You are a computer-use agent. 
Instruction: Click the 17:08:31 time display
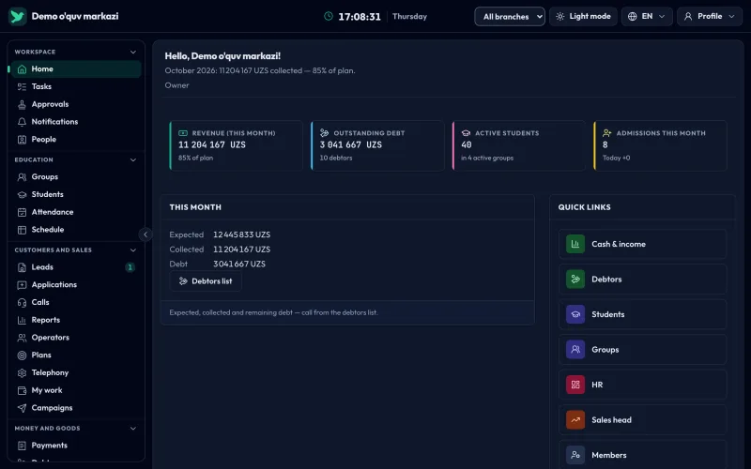[360, 17]
